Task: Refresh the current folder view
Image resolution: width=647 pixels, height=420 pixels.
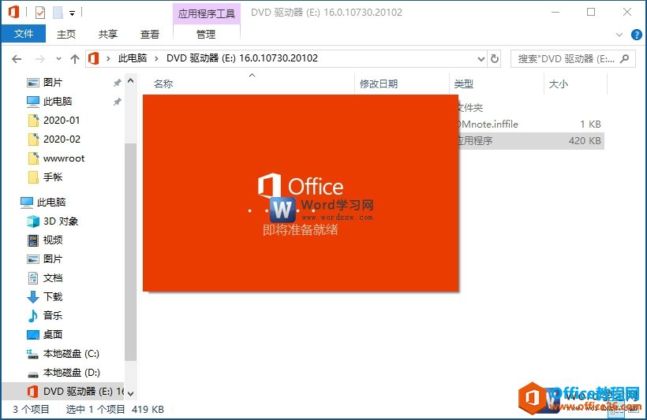Action: 495,59
